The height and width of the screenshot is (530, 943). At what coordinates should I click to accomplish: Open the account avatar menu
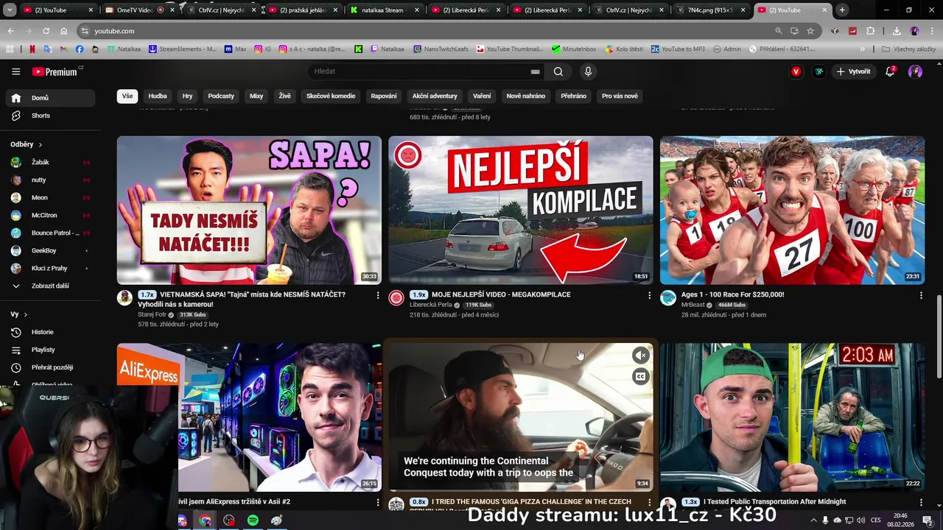[915, 71]
